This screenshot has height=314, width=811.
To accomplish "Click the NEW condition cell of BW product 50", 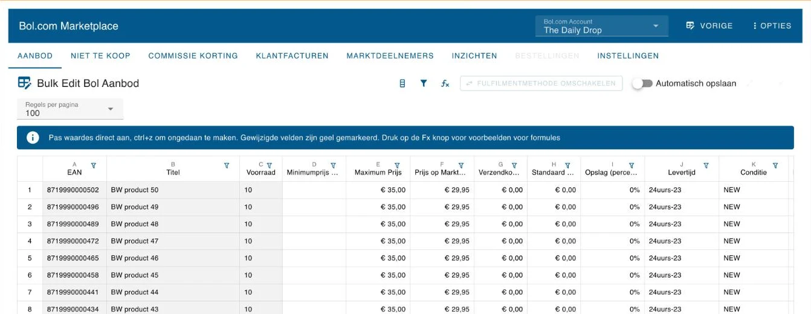I will tap(754, 190).
